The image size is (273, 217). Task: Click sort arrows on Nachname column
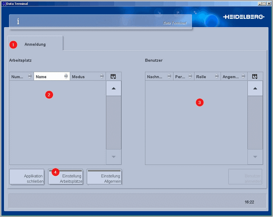click(x=169, y=76)
